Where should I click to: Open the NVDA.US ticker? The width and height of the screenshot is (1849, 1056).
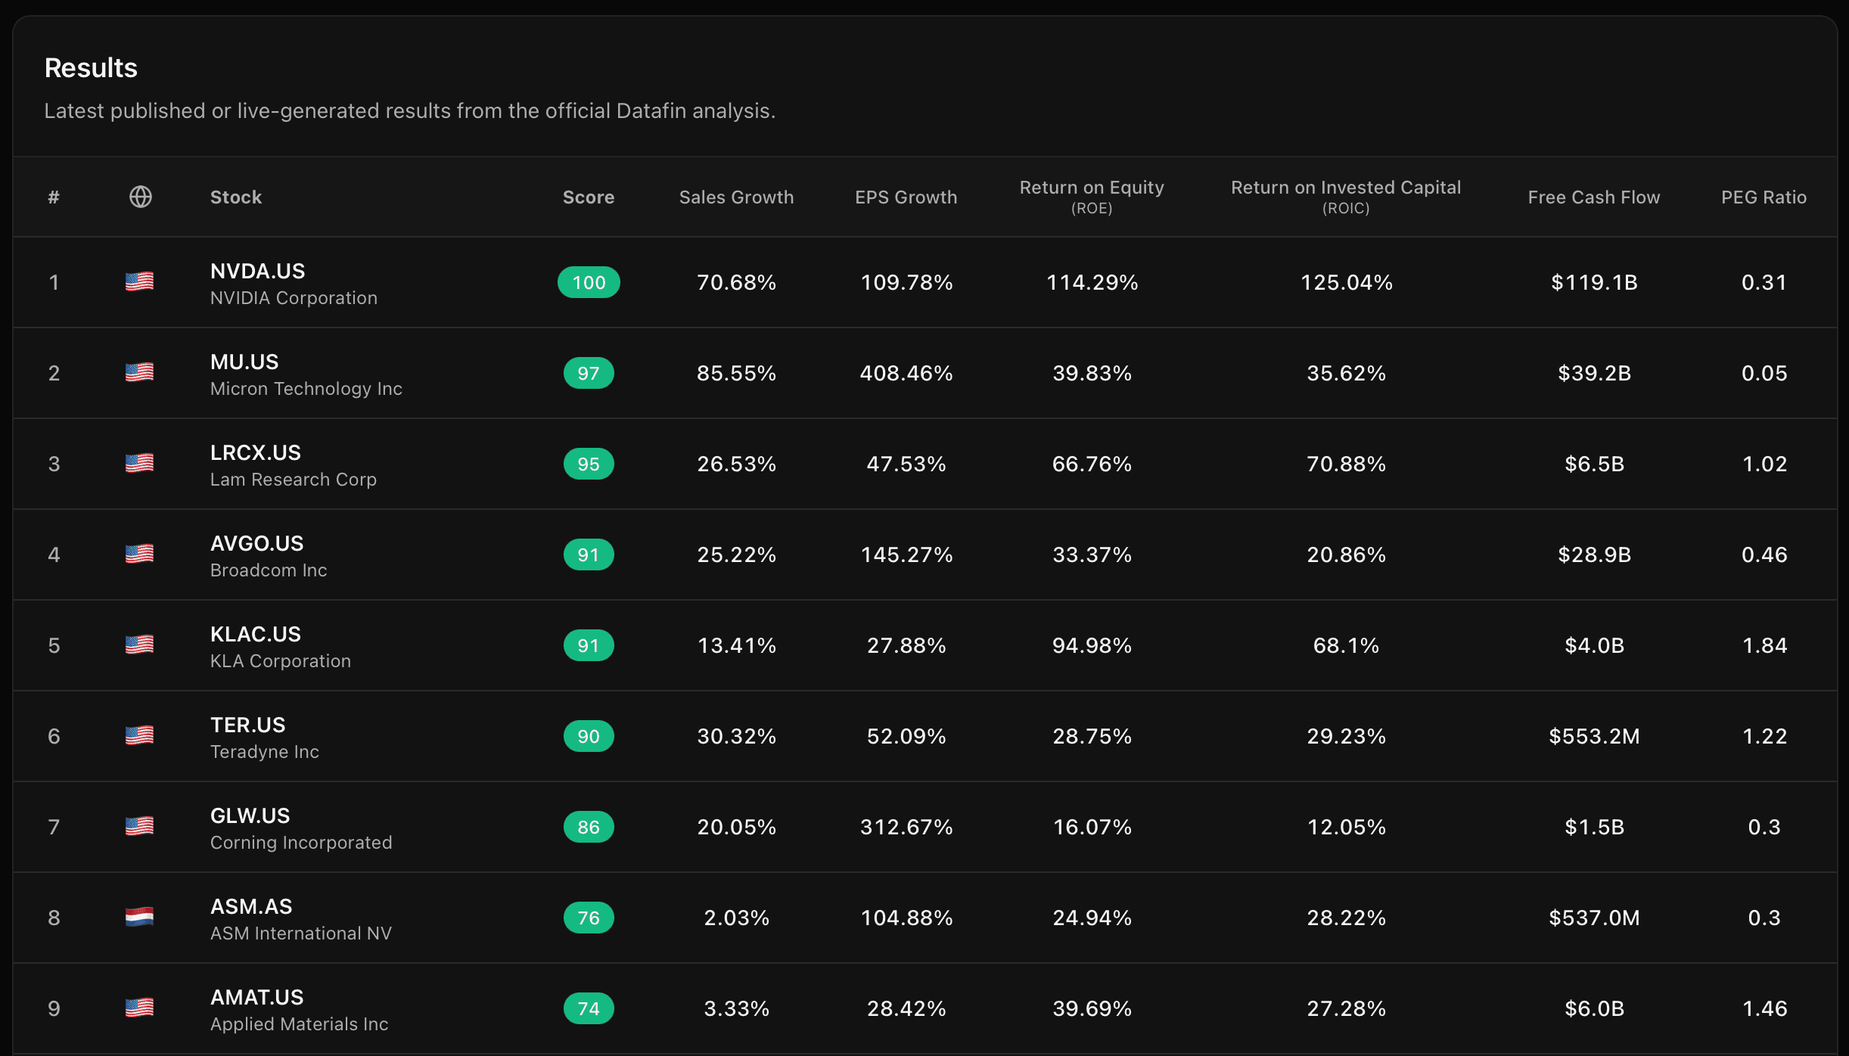[258, 271]
